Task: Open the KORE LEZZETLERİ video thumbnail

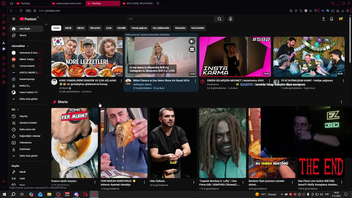Action: point(87,57)
